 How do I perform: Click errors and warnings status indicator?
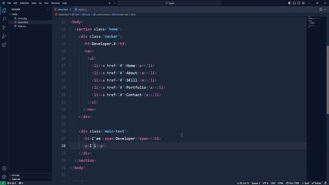(12, 183)
